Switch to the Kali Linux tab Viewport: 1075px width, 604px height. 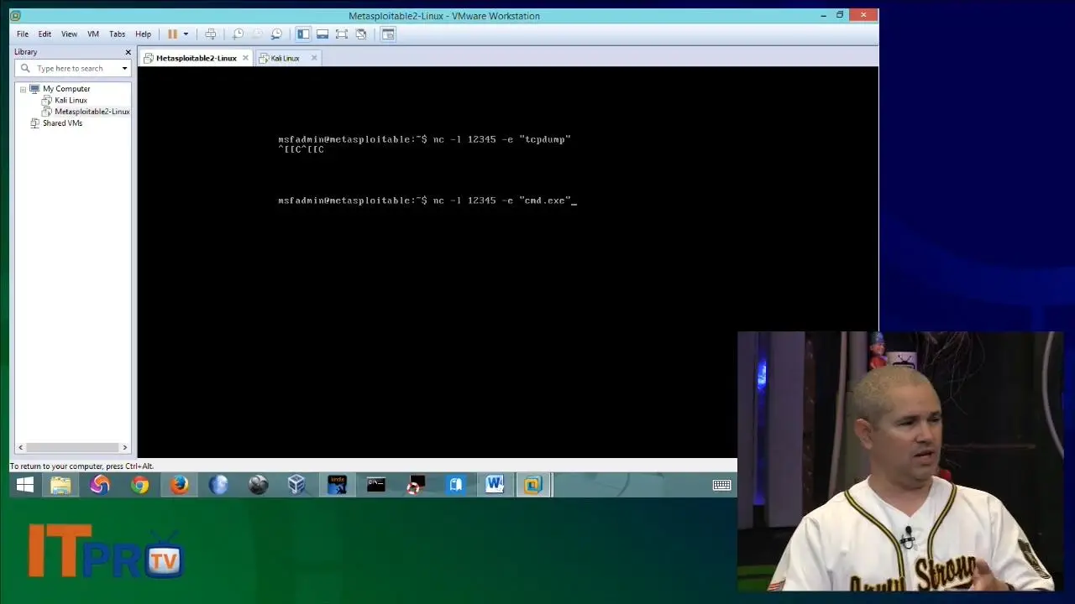pyautogui.click(x=285, y=58)
